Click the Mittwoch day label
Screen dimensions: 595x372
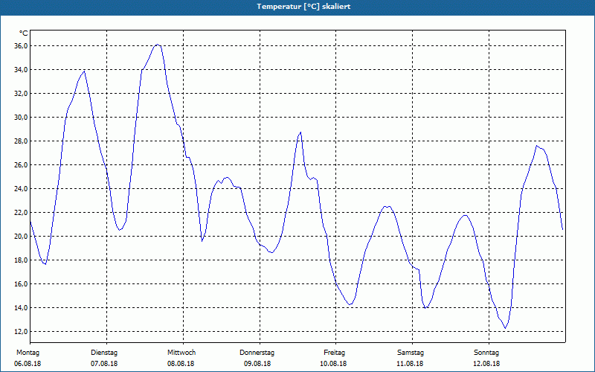pos(181,353)
